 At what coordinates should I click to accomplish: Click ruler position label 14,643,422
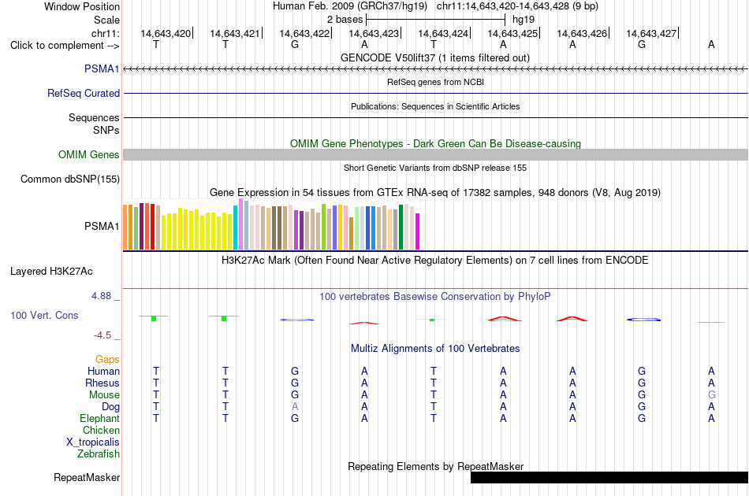pyautogui.click(x=304, y=33)
